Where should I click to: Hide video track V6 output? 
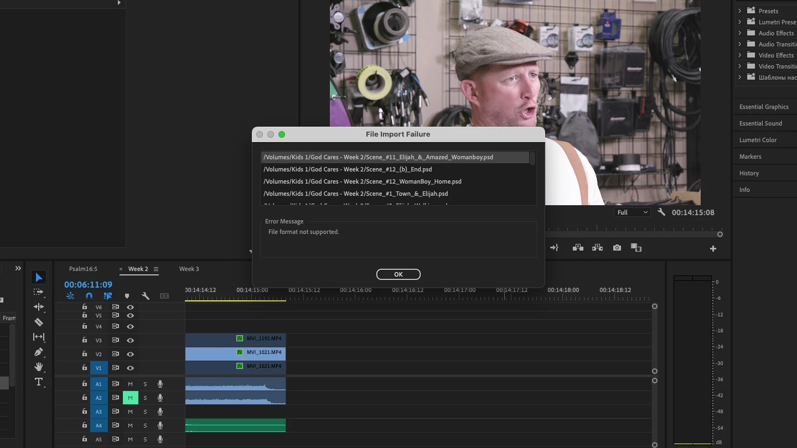(x=130, y=307)
